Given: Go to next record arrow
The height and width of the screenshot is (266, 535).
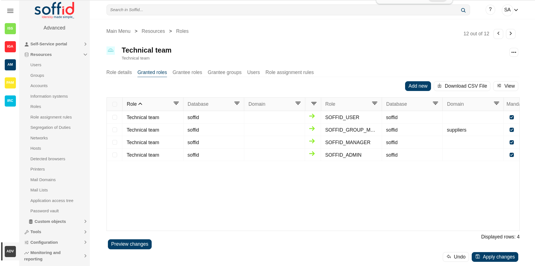Looking at the screenshot, I should [510, 34].
